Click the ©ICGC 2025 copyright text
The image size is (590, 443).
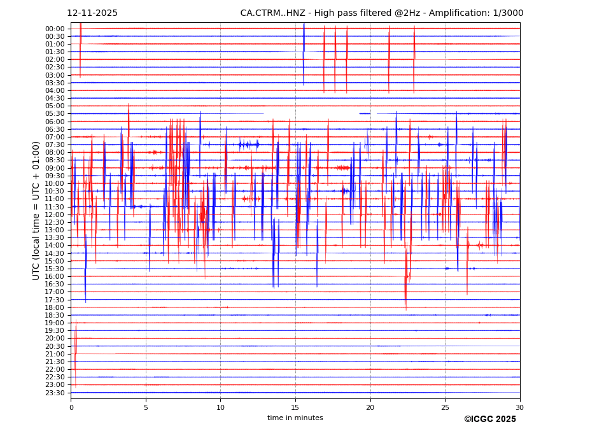(489, 419)
